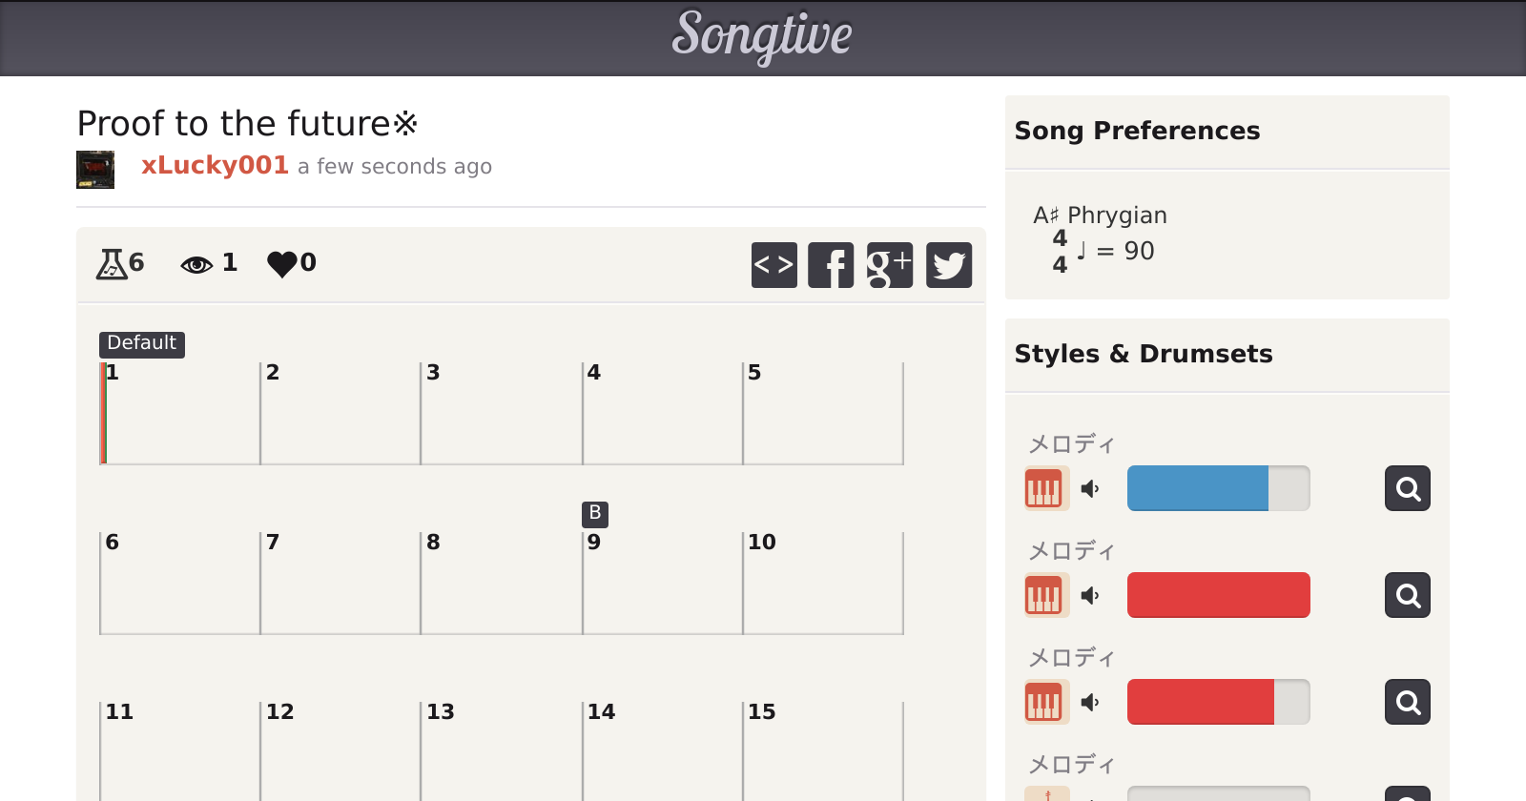This screenshot has height=801, width=1526.
Task: Click the remix flask icon
Action: tap(112, 263)
